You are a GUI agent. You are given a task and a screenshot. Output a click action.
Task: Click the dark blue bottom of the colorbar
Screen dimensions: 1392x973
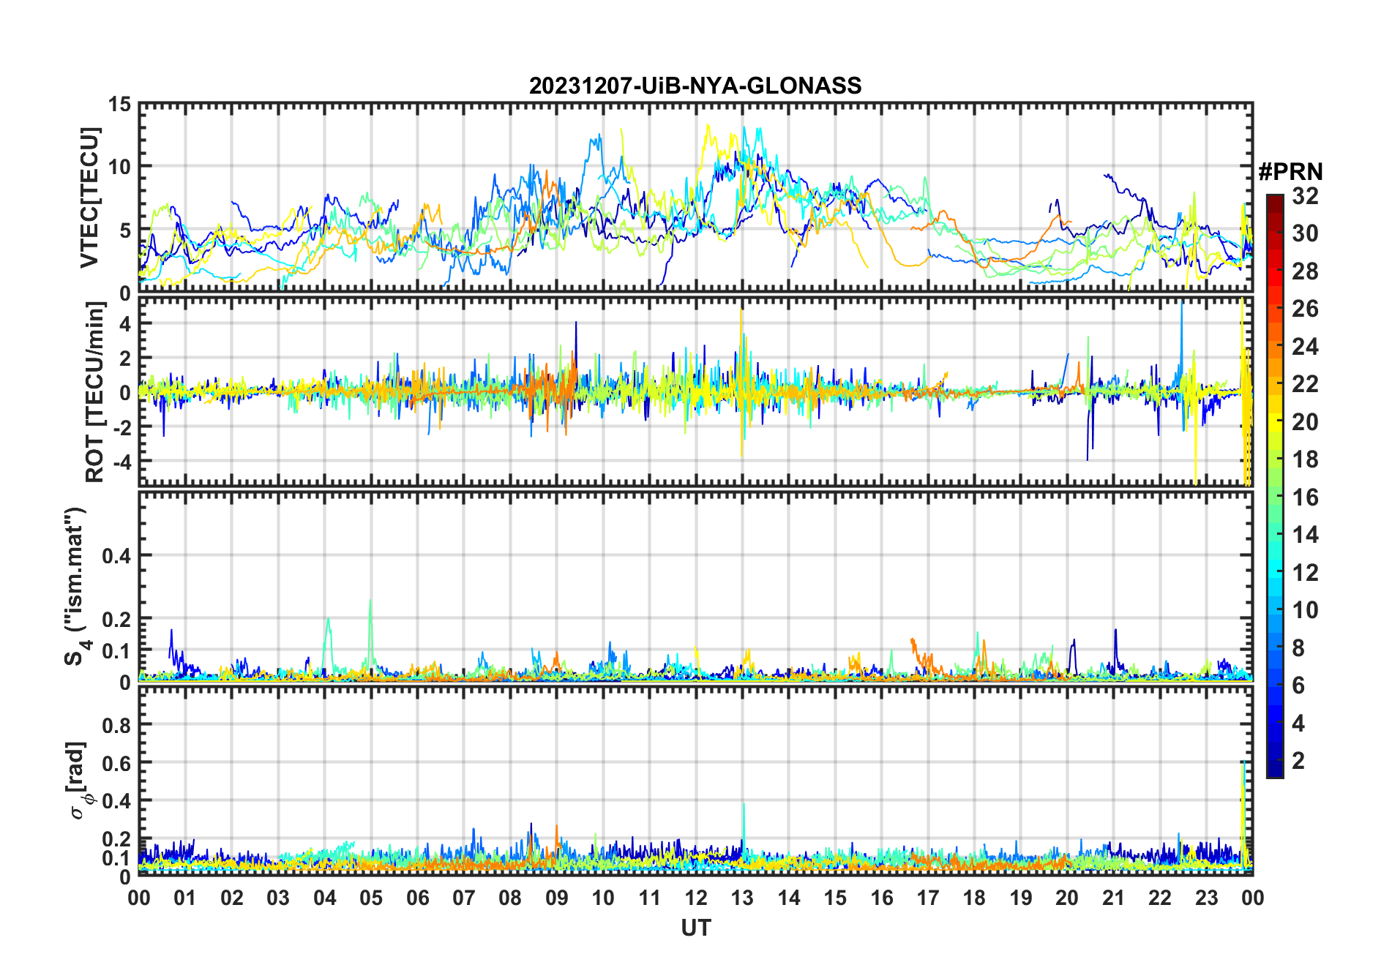pyautogui.click(x=1275, y=769)
